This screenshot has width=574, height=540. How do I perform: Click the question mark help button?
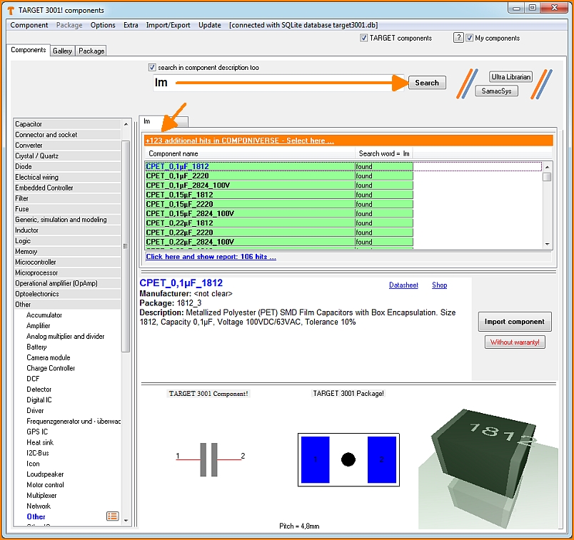tap(458, 38)
